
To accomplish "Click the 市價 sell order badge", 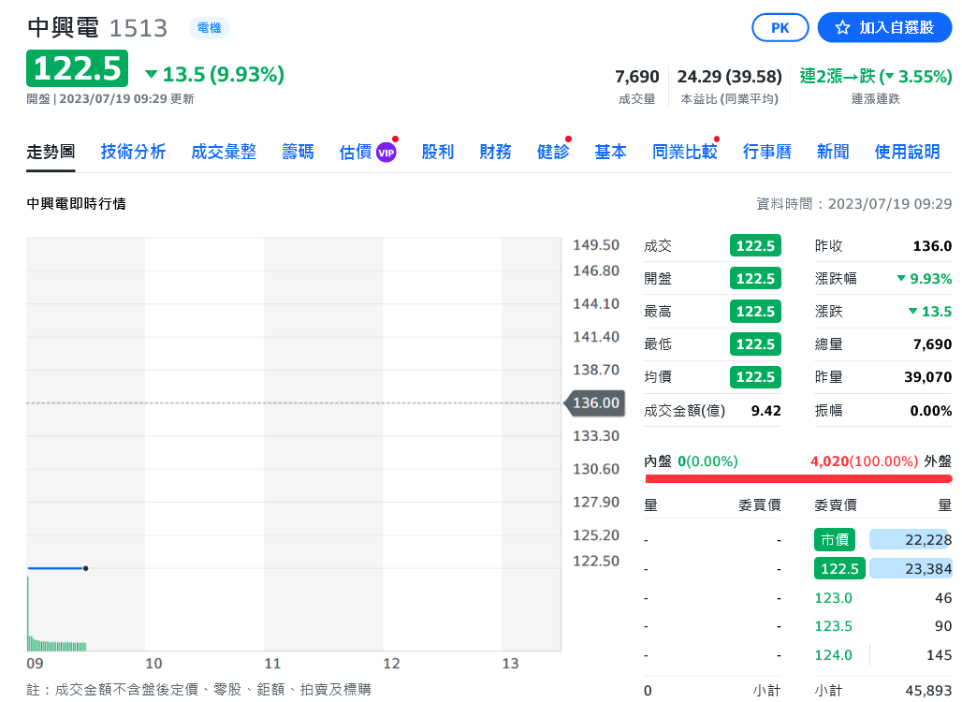I will coord(834,539).
